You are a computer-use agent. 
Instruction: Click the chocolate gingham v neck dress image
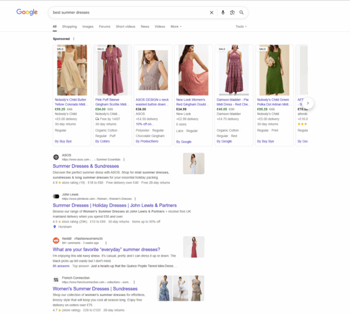(153, 70)
